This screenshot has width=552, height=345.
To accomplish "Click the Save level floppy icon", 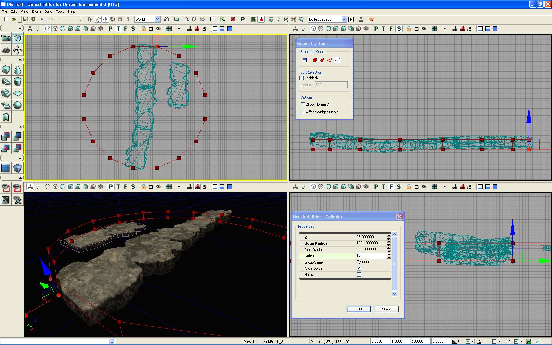I will pyautogui.click(x=26, y=19).
